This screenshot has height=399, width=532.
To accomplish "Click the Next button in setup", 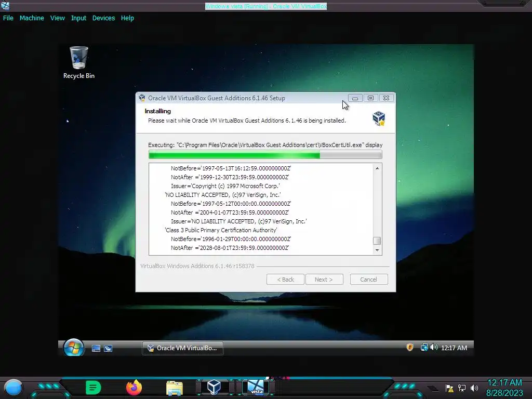I will pyautogui.click(x=324, y=280).
